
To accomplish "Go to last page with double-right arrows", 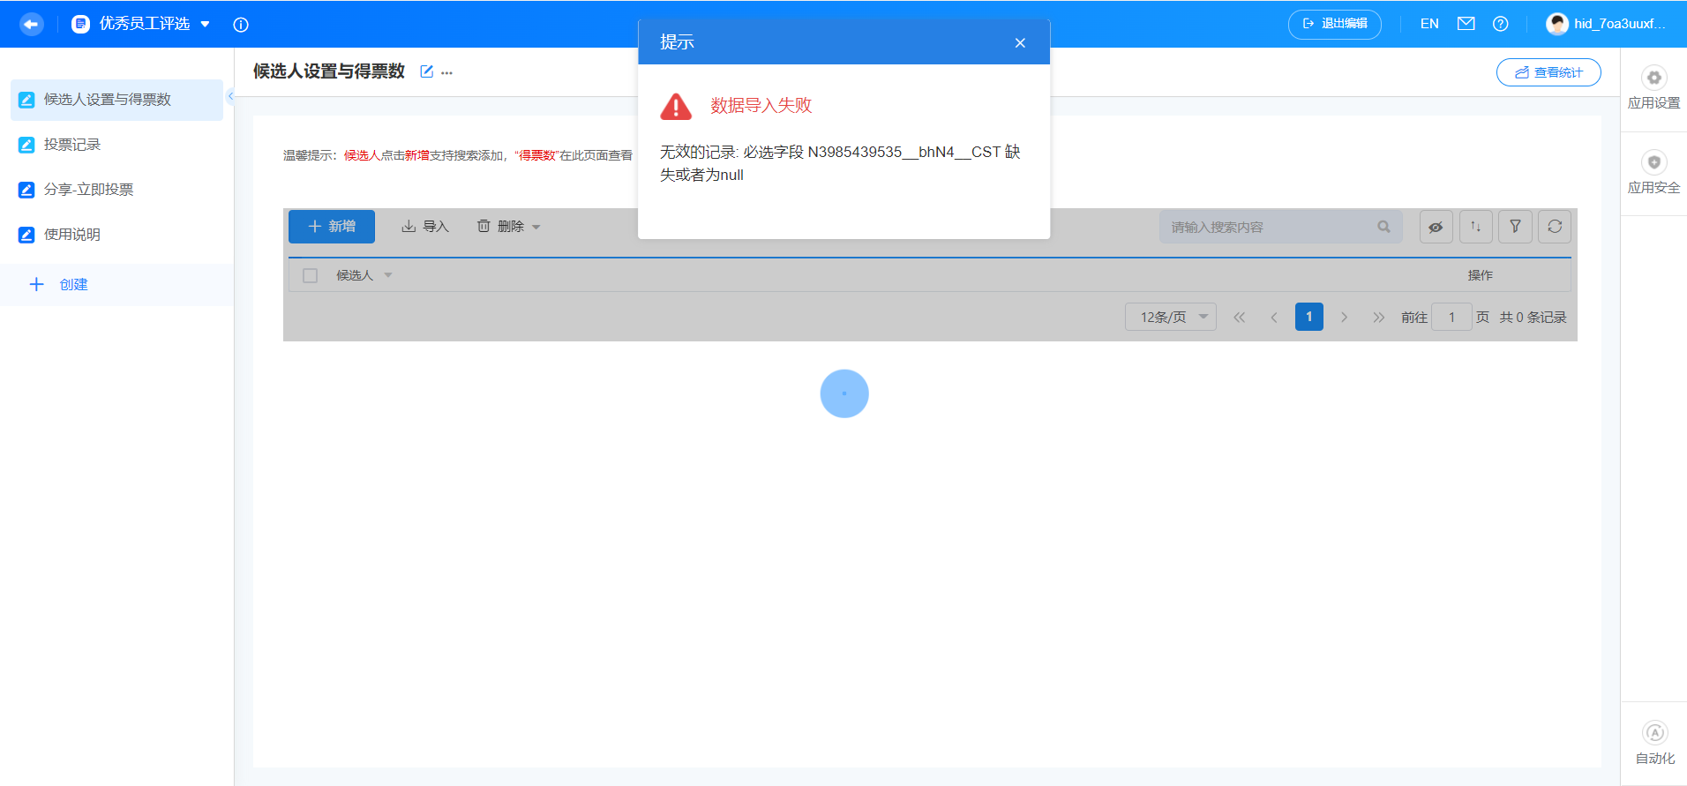I will [x=1378, y=317].
